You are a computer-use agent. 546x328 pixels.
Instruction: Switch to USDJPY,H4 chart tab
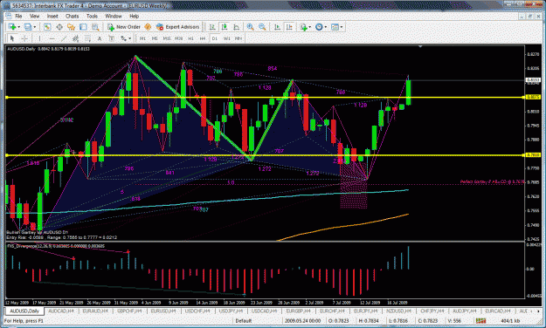pos(232,311)
